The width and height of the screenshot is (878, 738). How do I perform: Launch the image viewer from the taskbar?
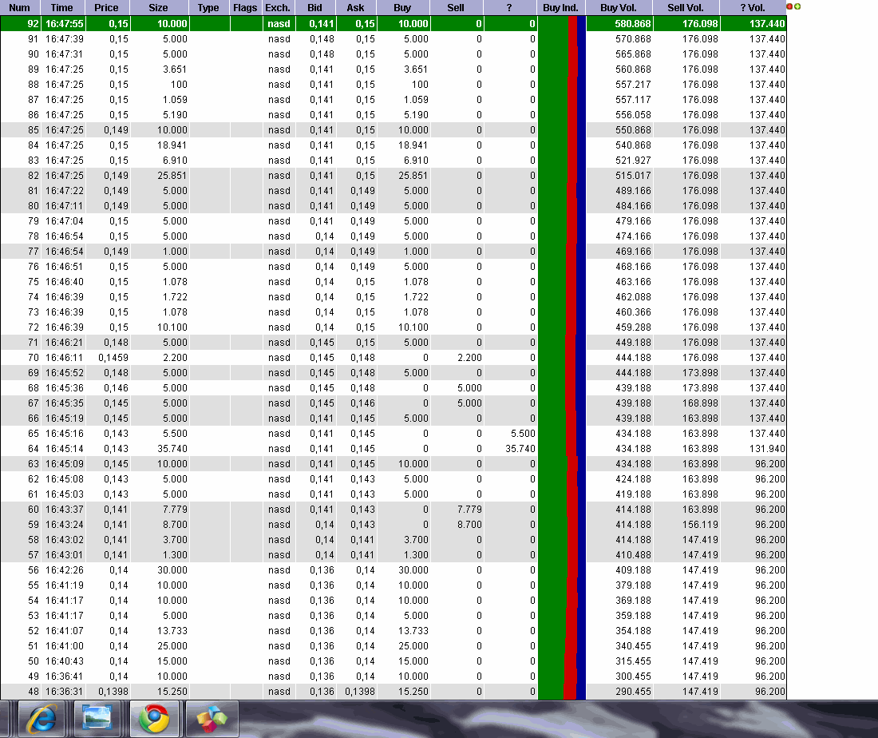[x=99, y=717]
